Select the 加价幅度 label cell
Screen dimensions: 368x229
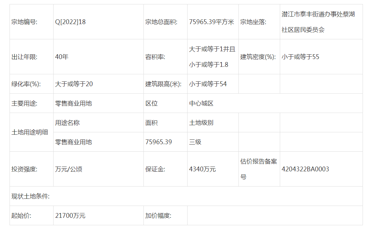(x=158, y=216)
